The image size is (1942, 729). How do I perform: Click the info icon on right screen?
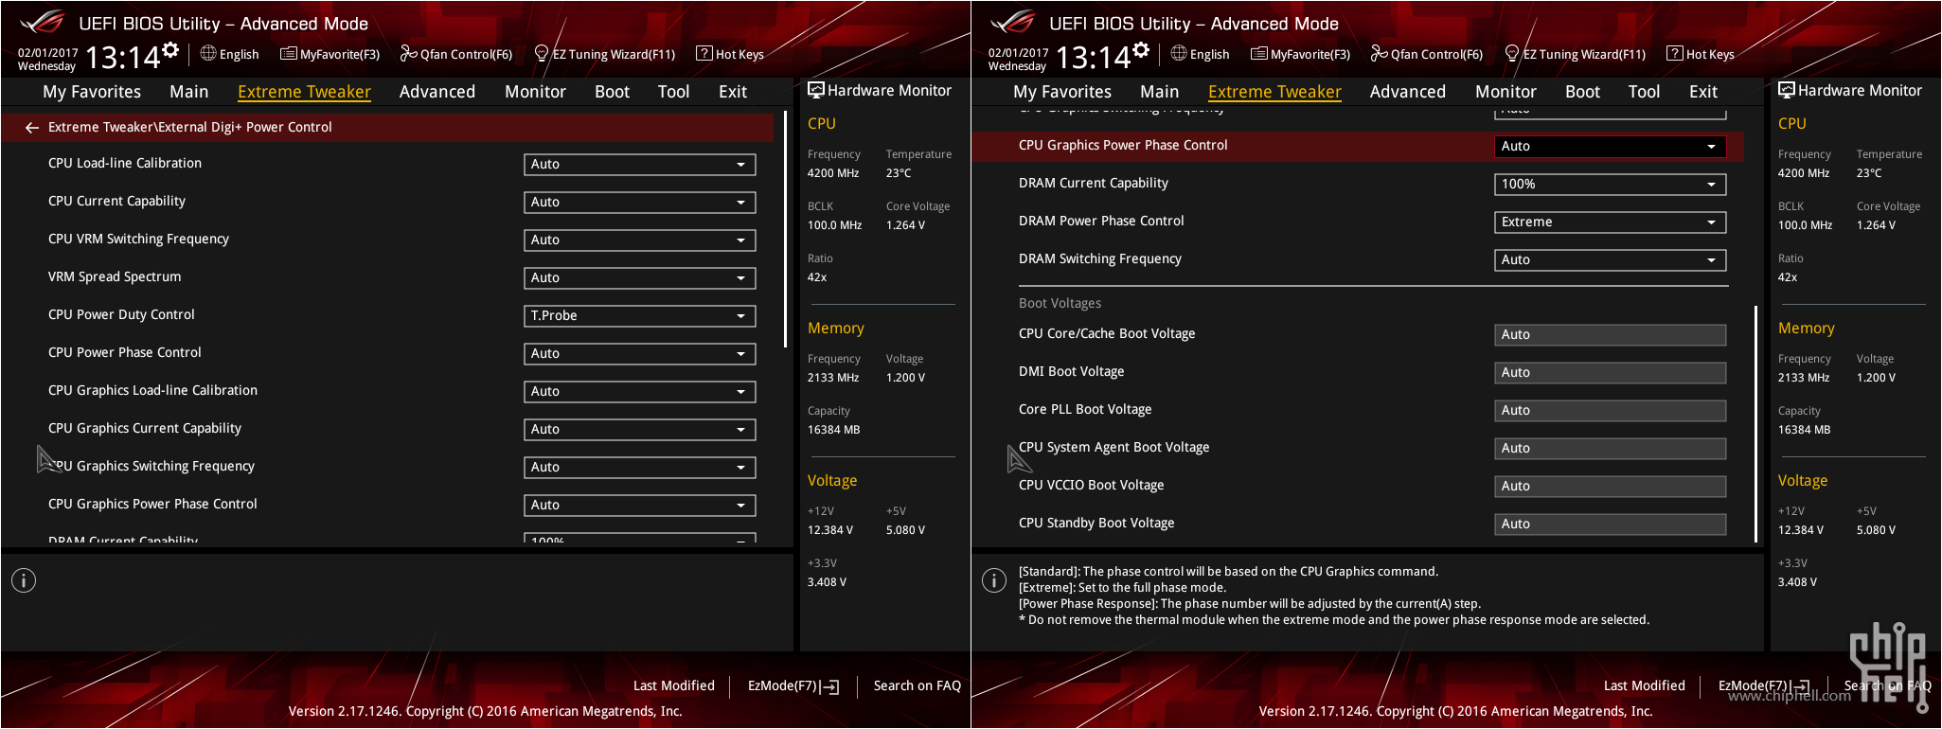coord(994,580)
